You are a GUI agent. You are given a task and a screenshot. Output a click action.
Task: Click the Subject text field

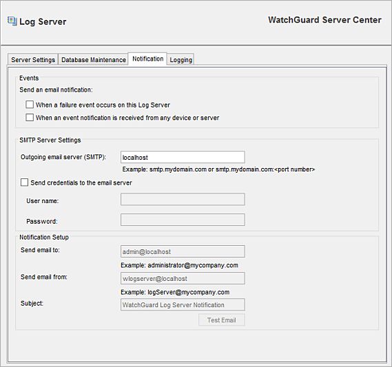pyautogui.click(x=183, y=304)
